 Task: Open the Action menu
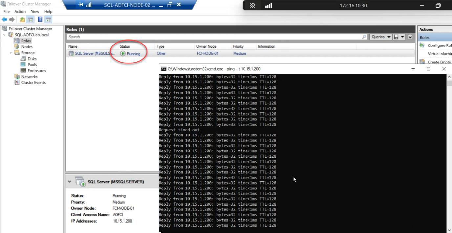[20, 11]
